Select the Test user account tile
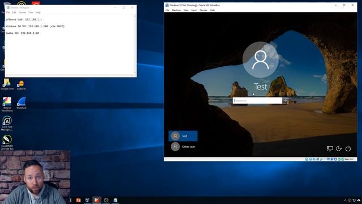This screenshot has height=204, width=362. click(x=183, y=136)
